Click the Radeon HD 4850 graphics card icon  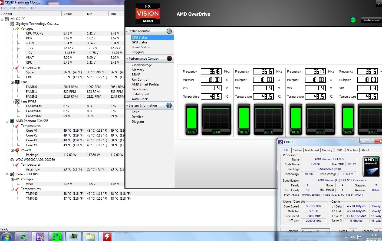click(x=12, y=174)
